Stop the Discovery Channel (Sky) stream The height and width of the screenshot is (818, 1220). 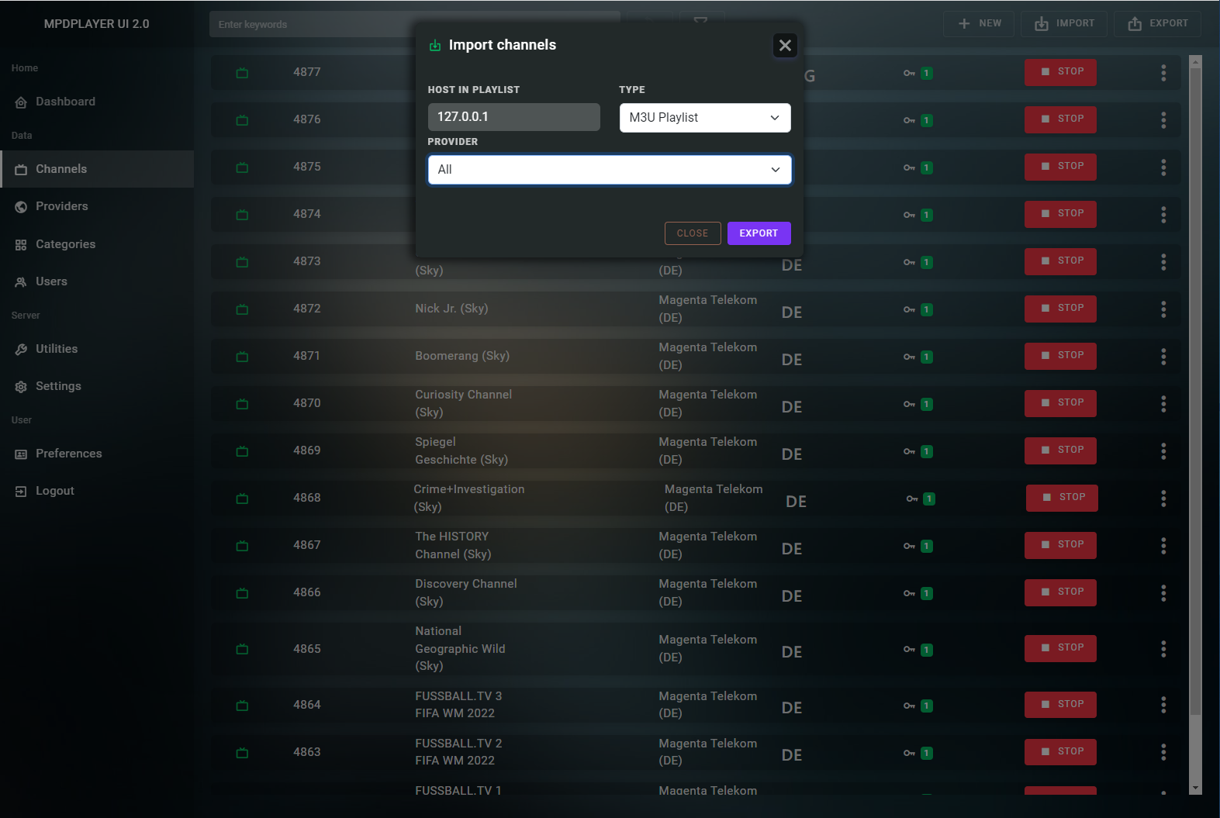(x=1059, y=592)
